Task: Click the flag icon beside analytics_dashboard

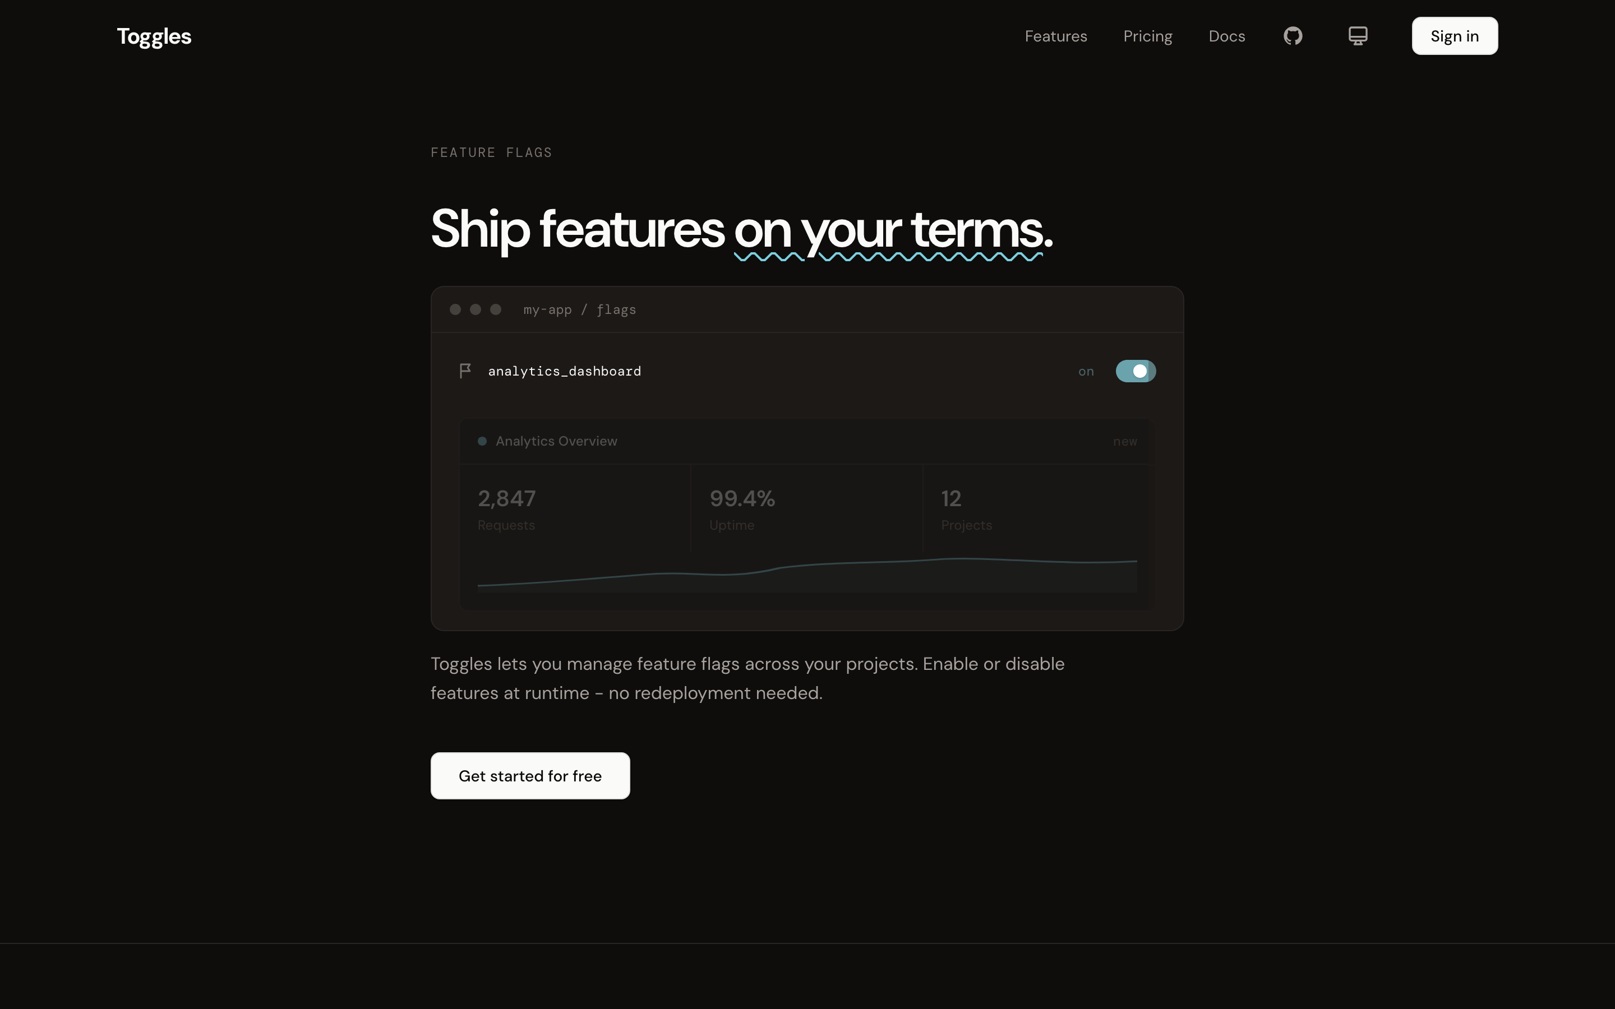Action: (x=465, y=371)
